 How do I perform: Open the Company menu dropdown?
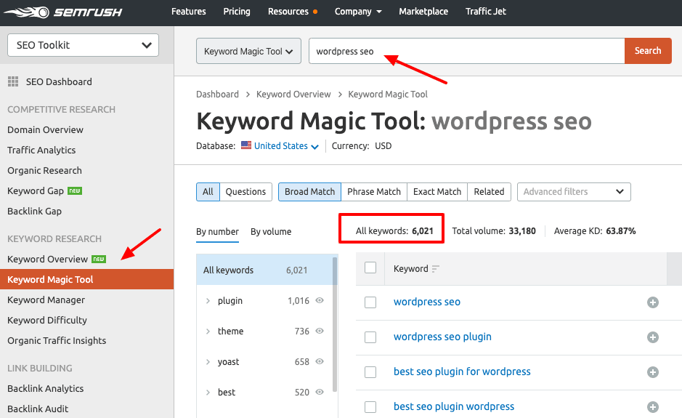coord(358,12)
